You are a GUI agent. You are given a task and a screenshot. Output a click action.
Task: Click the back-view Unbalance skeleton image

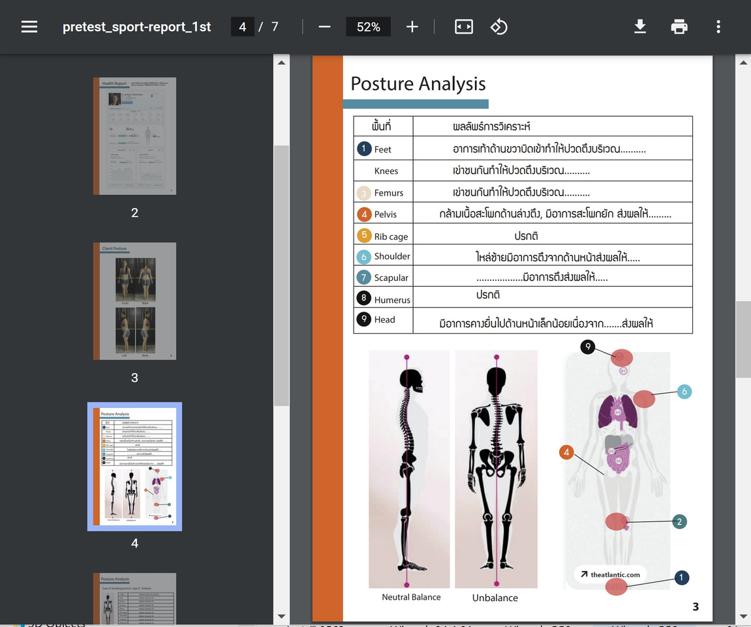496,469
